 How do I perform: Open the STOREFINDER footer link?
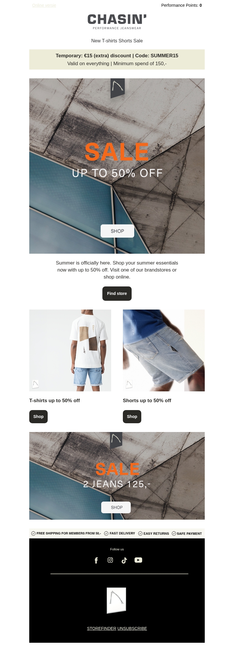pos(101,628)
